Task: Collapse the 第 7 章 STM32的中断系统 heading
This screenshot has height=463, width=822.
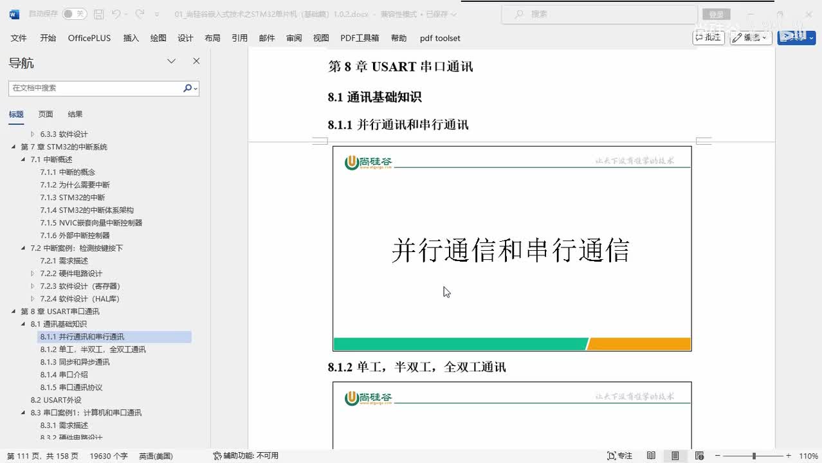Action: [14, 147]
